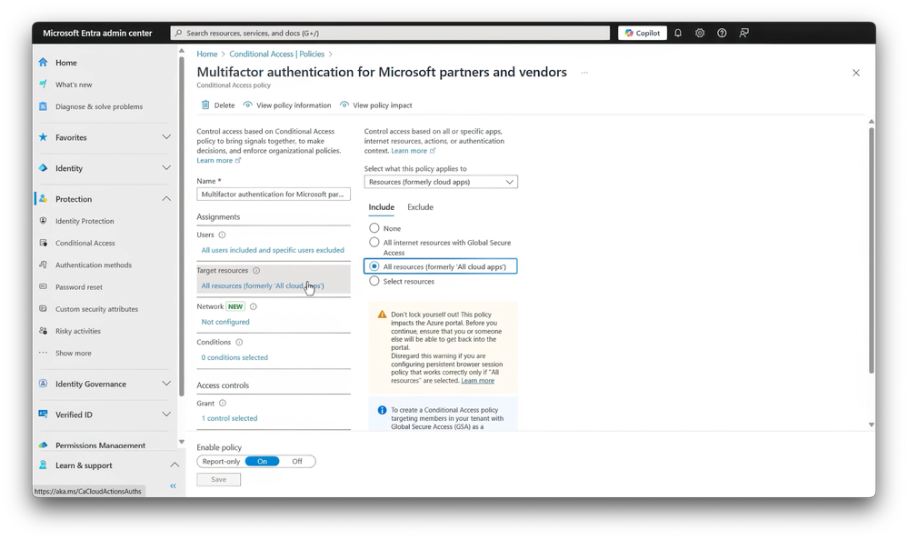Screen dimensions: 908x540
Task: Click the Identity diamond icon
Action: (x=43, y=168)
